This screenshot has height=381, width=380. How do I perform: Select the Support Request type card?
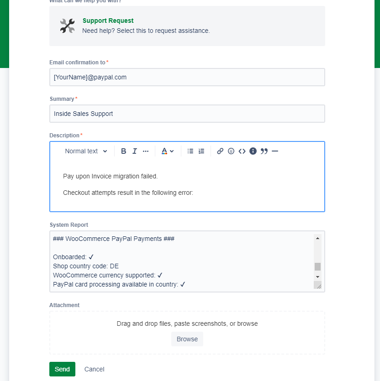point(187,26)
